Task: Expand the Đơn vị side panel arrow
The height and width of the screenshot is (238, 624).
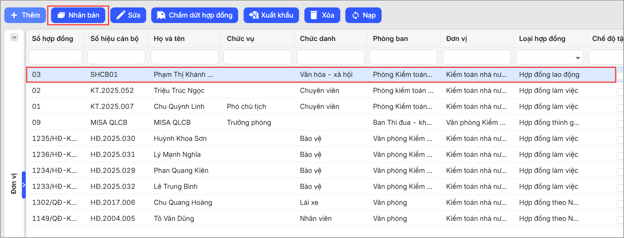Action: click(24, 185)
